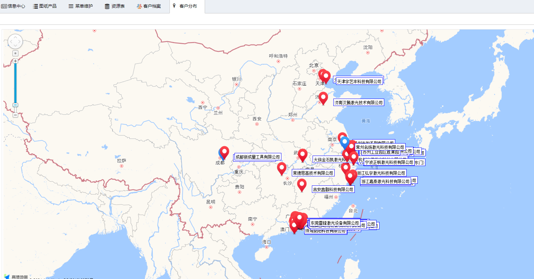Click the red marker near Wuhan
The height and width of the screenshot is (279, 534).
(303, 154)
